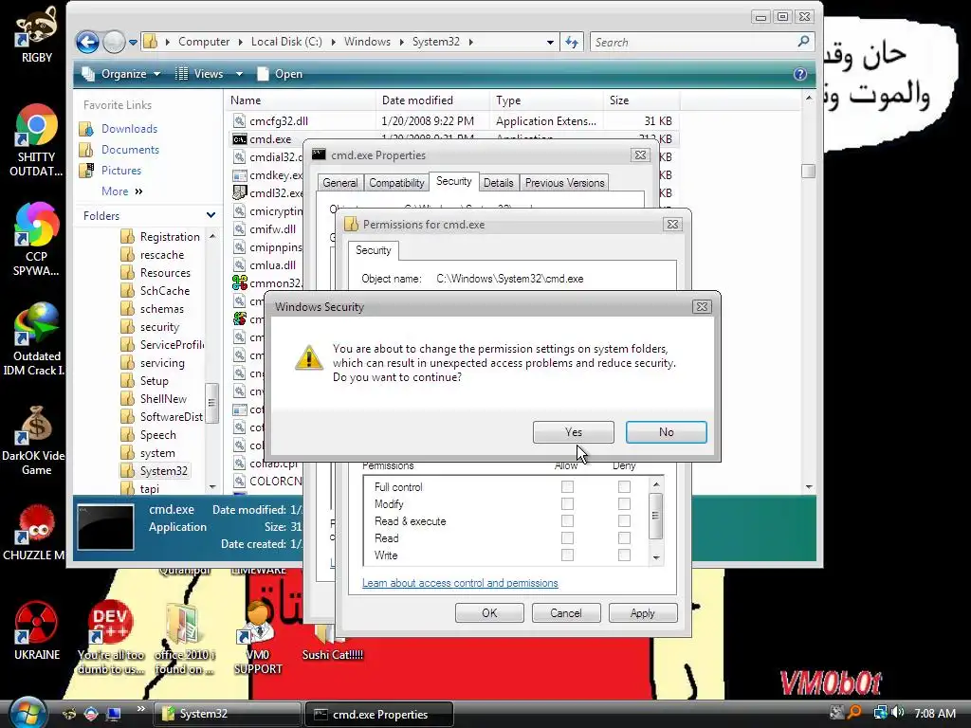Open DarkOK Video Game desktop icon

(35, 440)
